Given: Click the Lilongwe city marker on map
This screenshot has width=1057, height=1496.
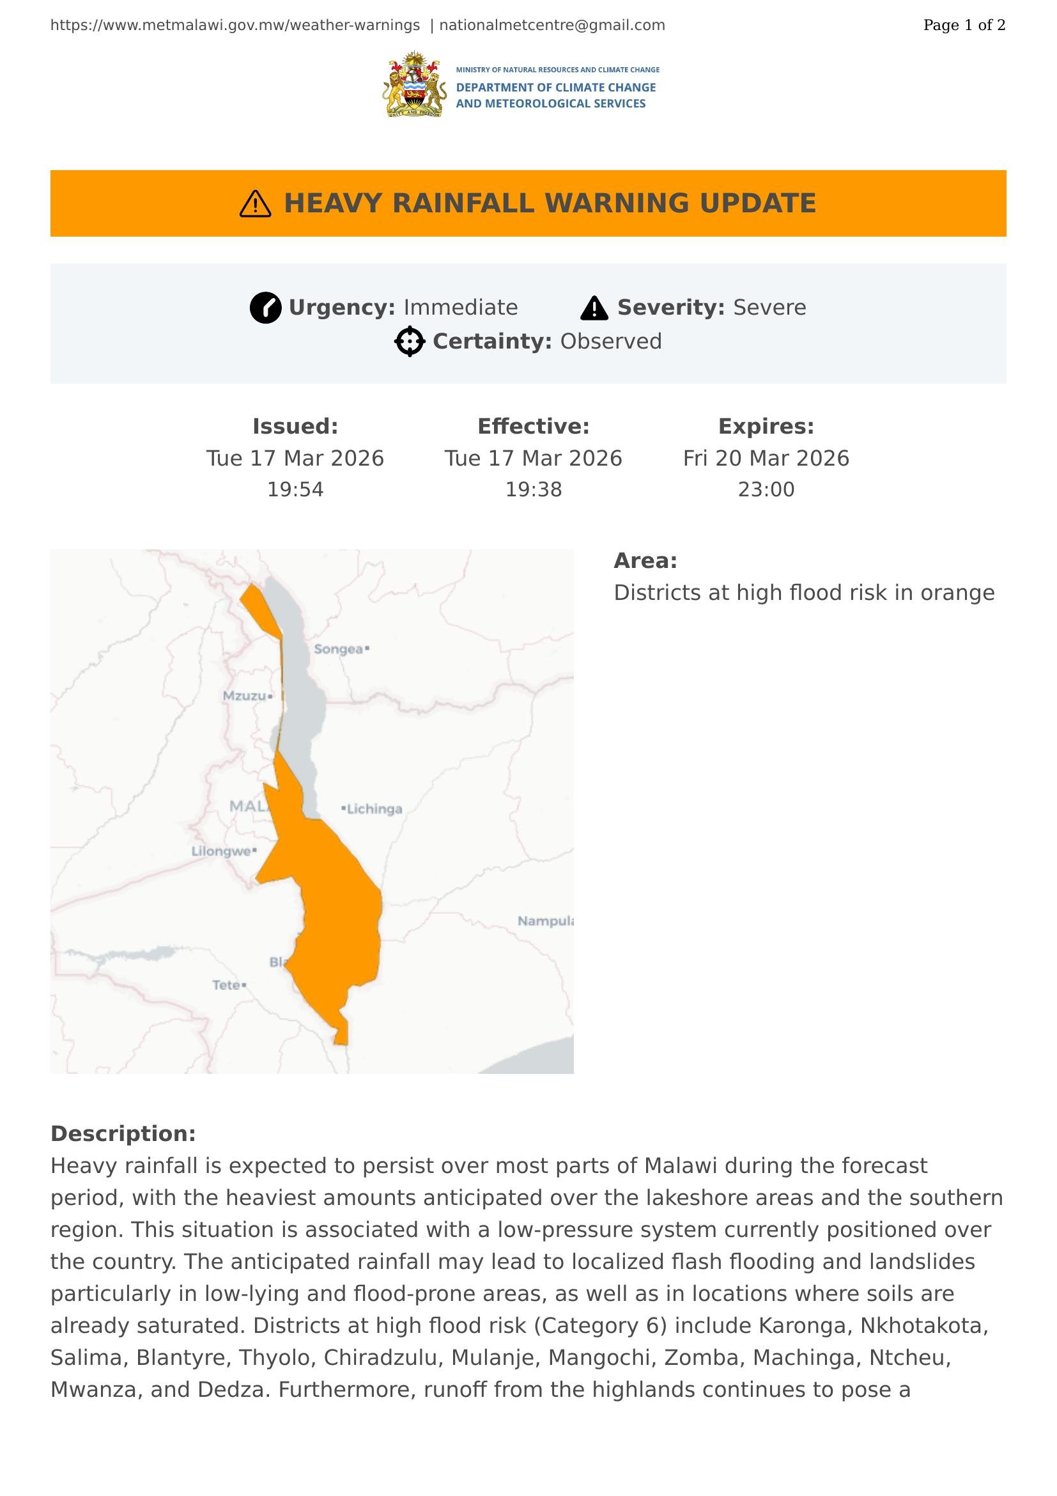Looking at the screenshot, I should (x=254, y=850).
